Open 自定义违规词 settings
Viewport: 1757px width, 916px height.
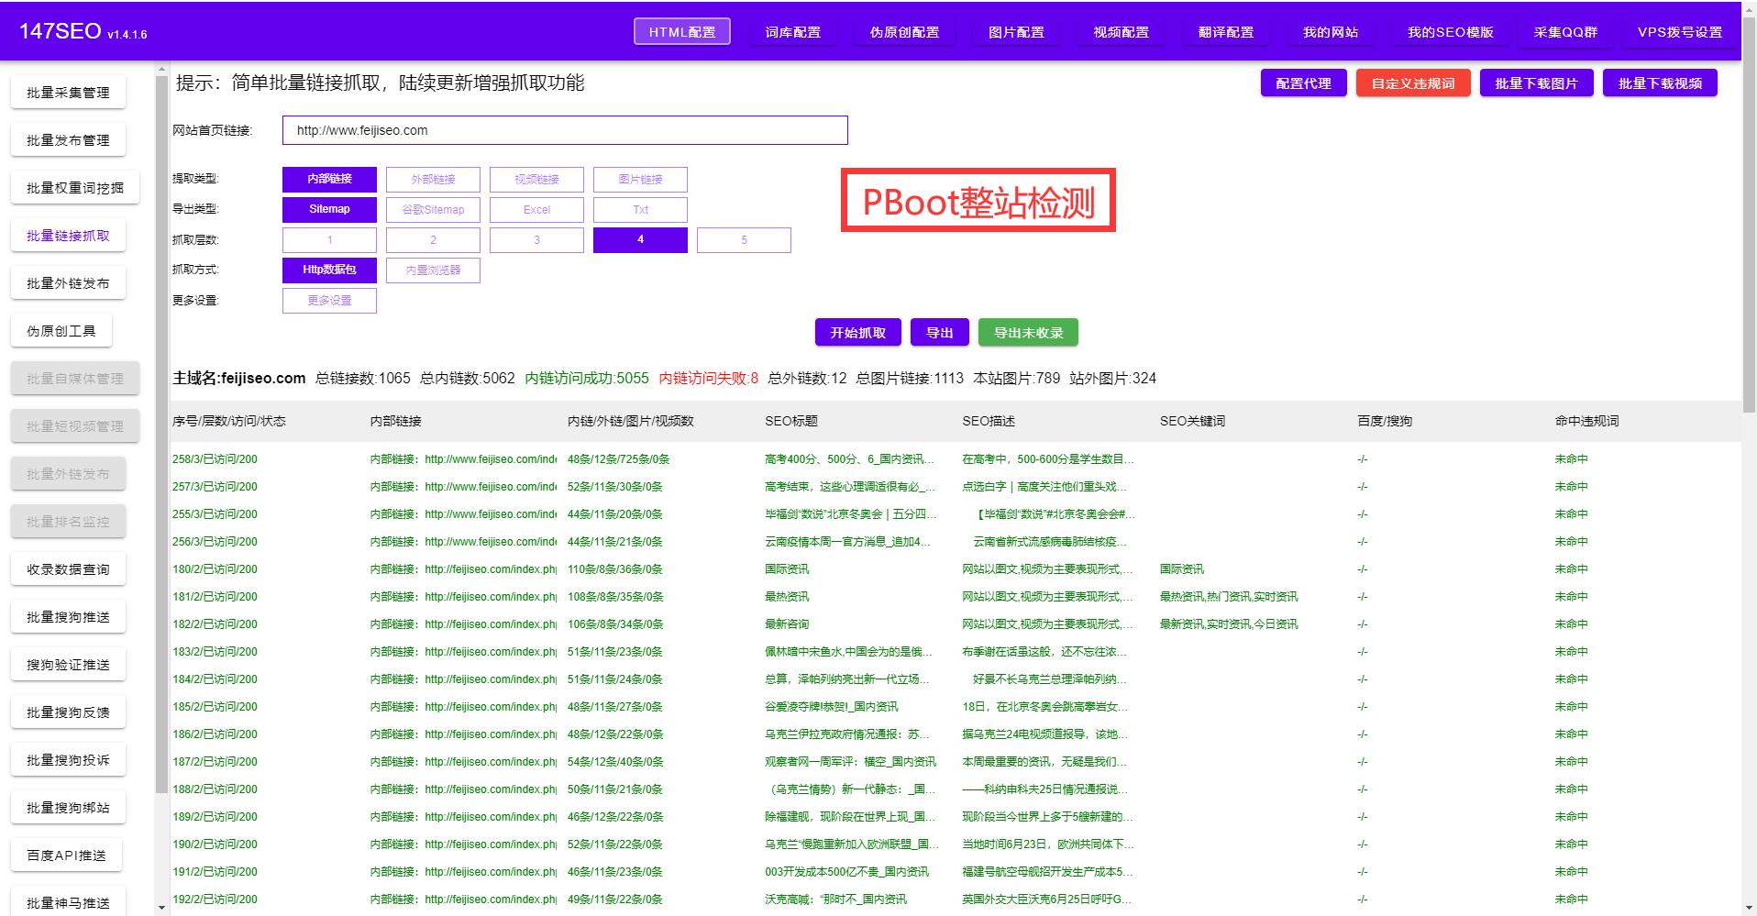(x=1413, y=83)
